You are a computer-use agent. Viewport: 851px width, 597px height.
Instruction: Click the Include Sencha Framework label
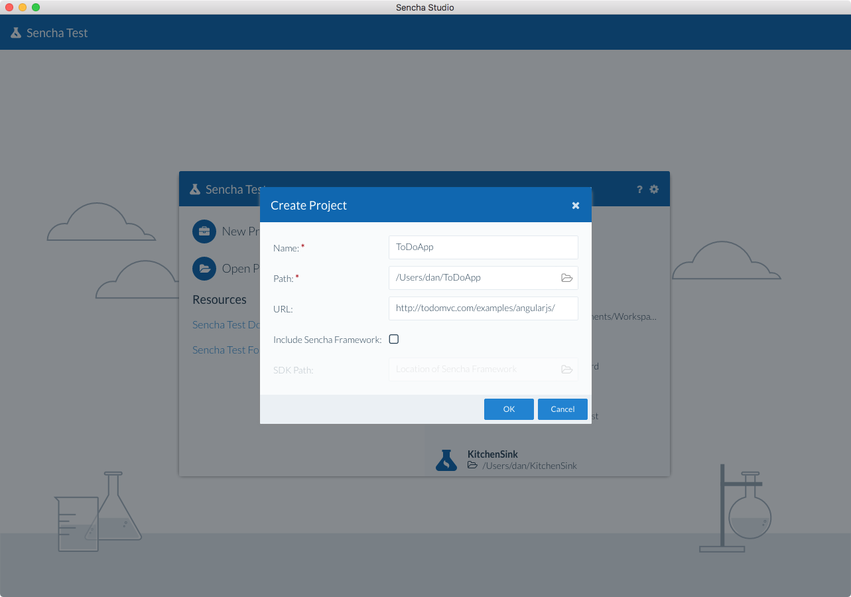(x=328, y=340)
